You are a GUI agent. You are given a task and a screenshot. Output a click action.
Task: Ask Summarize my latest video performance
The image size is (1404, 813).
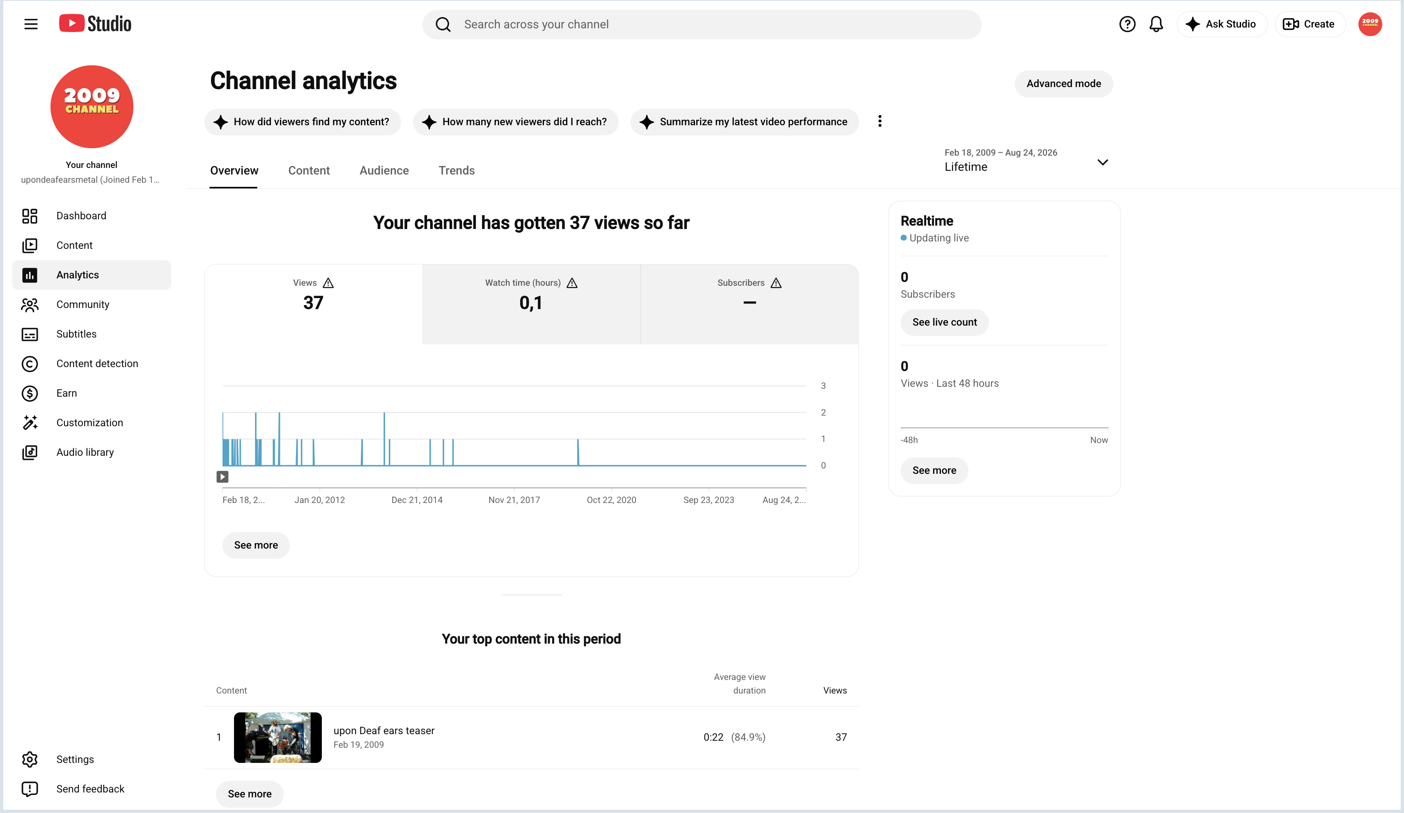click(x=744, y=122)
